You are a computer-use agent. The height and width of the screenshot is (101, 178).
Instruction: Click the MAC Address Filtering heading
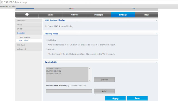(x=55, y=20)
